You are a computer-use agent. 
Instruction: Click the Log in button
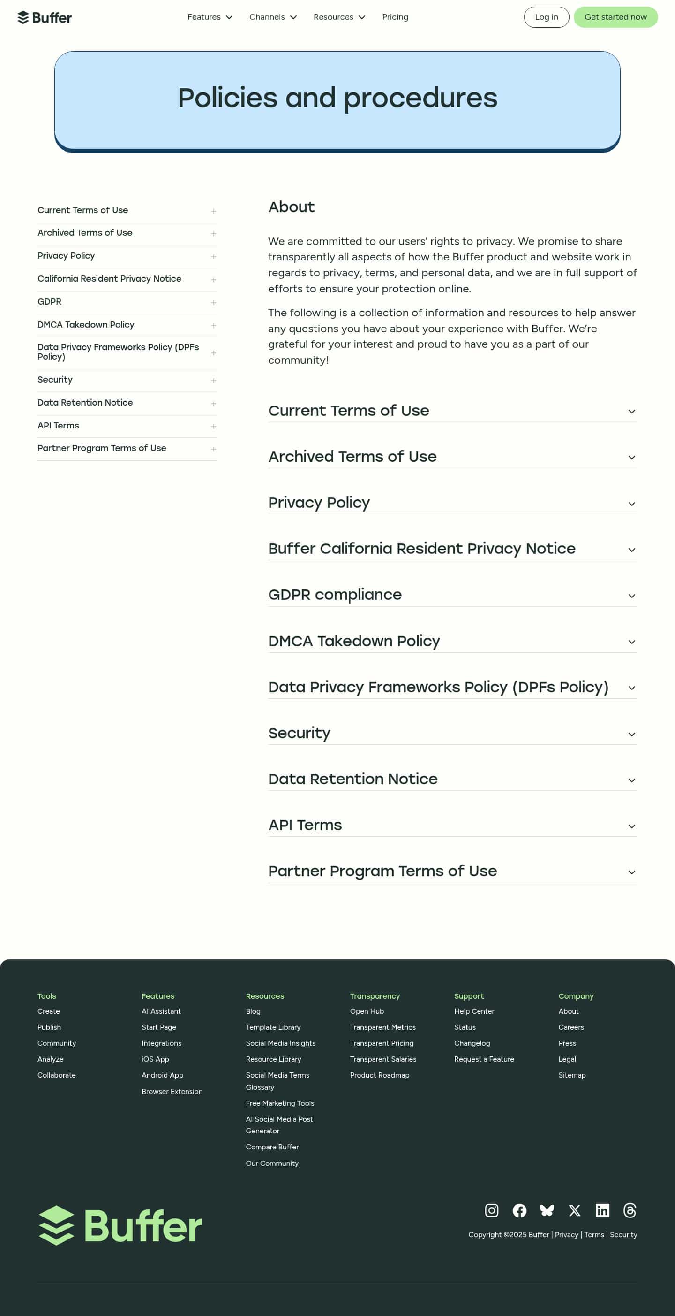pos(547,17)
